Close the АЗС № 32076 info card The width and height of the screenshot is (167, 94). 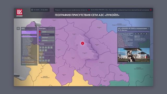pyautogui.click(x=148, y=28)
